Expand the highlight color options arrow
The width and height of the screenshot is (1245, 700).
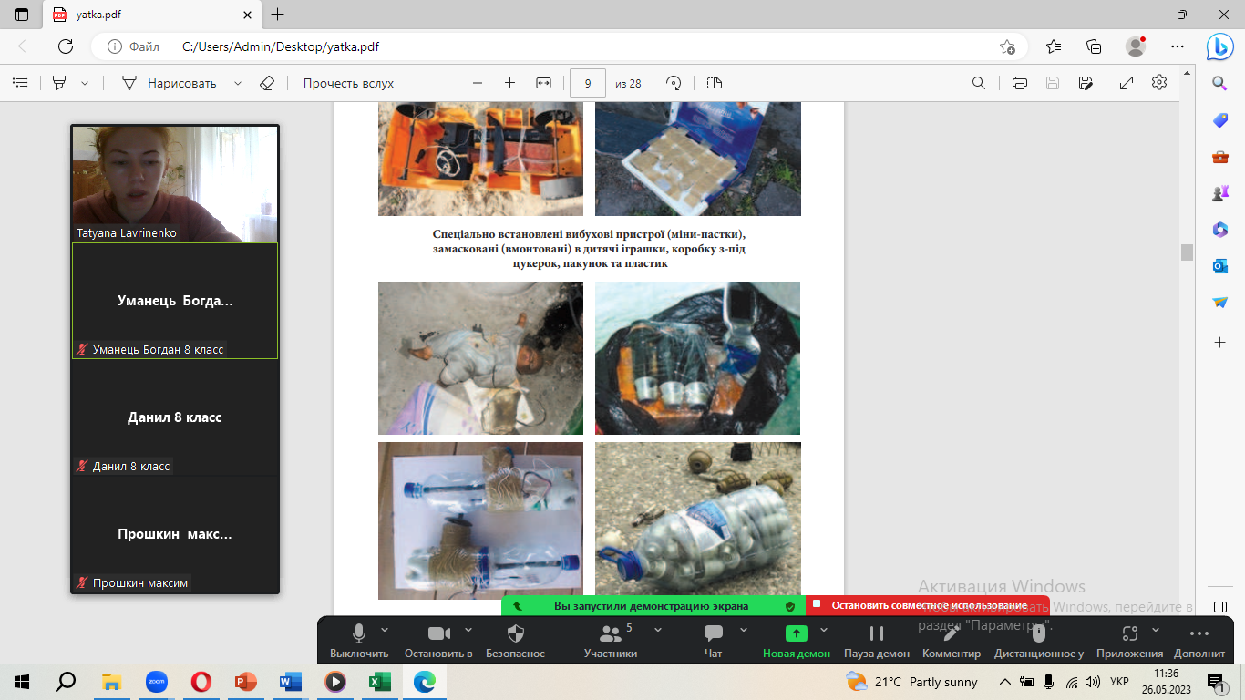(x=85, y=83)
